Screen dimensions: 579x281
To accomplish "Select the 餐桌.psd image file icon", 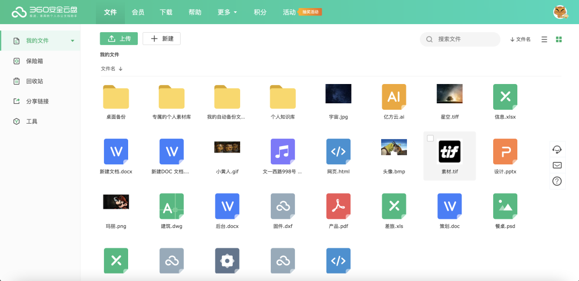I will [x=505, y=206].
